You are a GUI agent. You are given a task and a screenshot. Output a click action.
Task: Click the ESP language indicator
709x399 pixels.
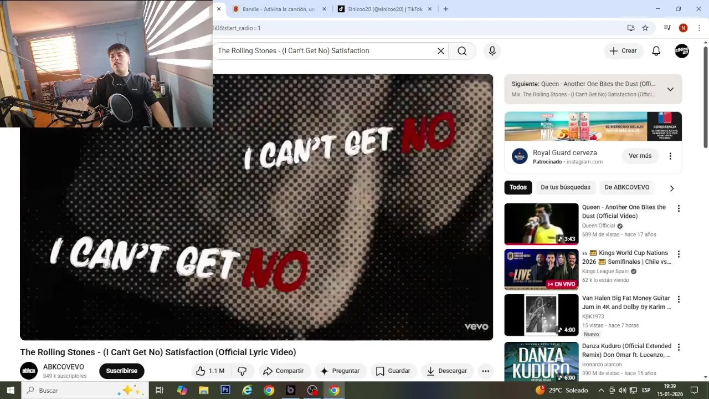[x=646, y=390]
